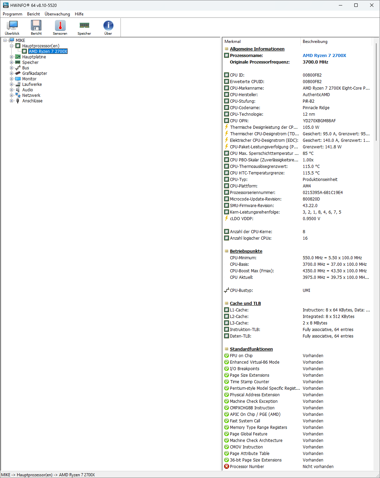Click the MIKE computer icon in tree

point(11,41)
